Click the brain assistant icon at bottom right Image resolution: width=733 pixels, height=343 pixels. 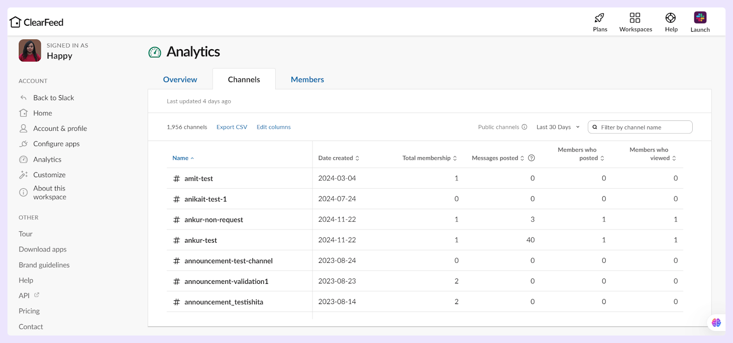pyautogui.click(x=716, y=323)
